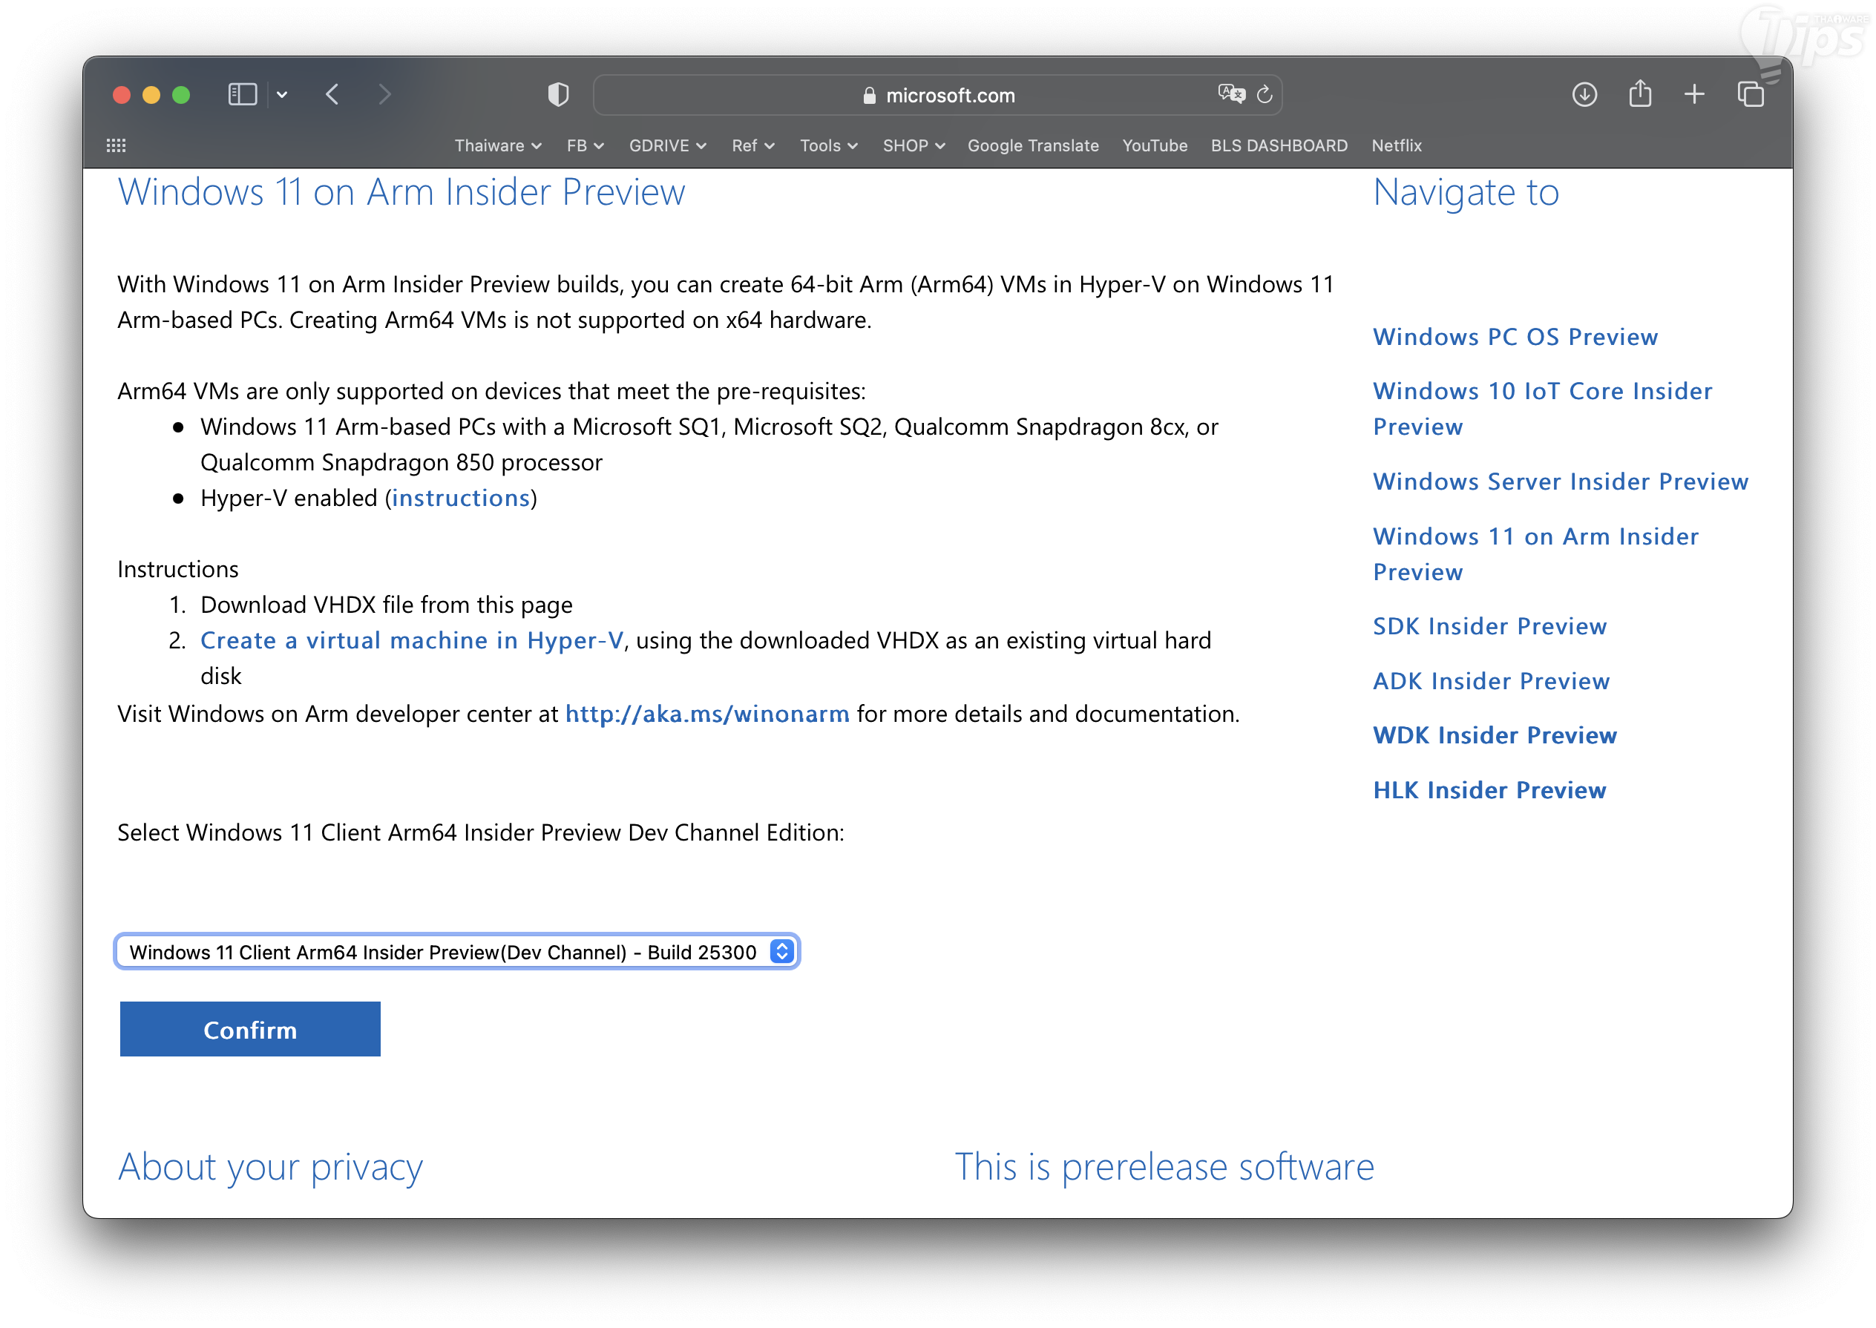Show the tab overview icon
Screen dimensions: 1876x1328
point(1750,95)
